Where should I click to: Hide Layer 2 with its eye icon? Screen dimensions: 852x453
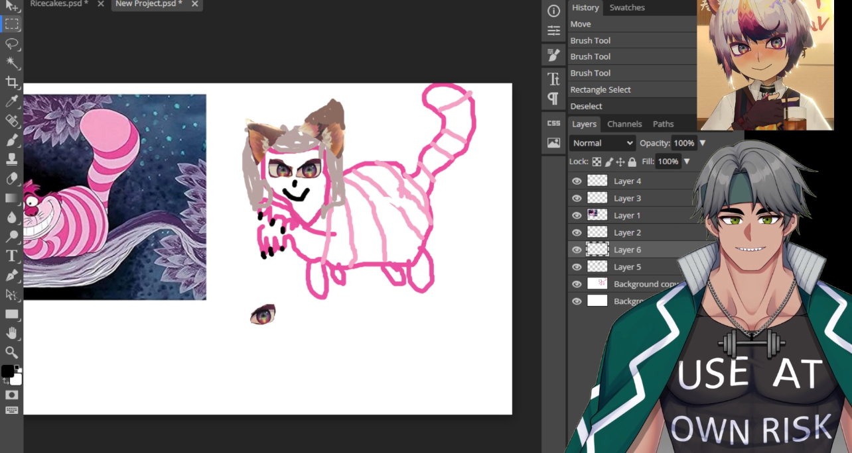pos(577,232)
